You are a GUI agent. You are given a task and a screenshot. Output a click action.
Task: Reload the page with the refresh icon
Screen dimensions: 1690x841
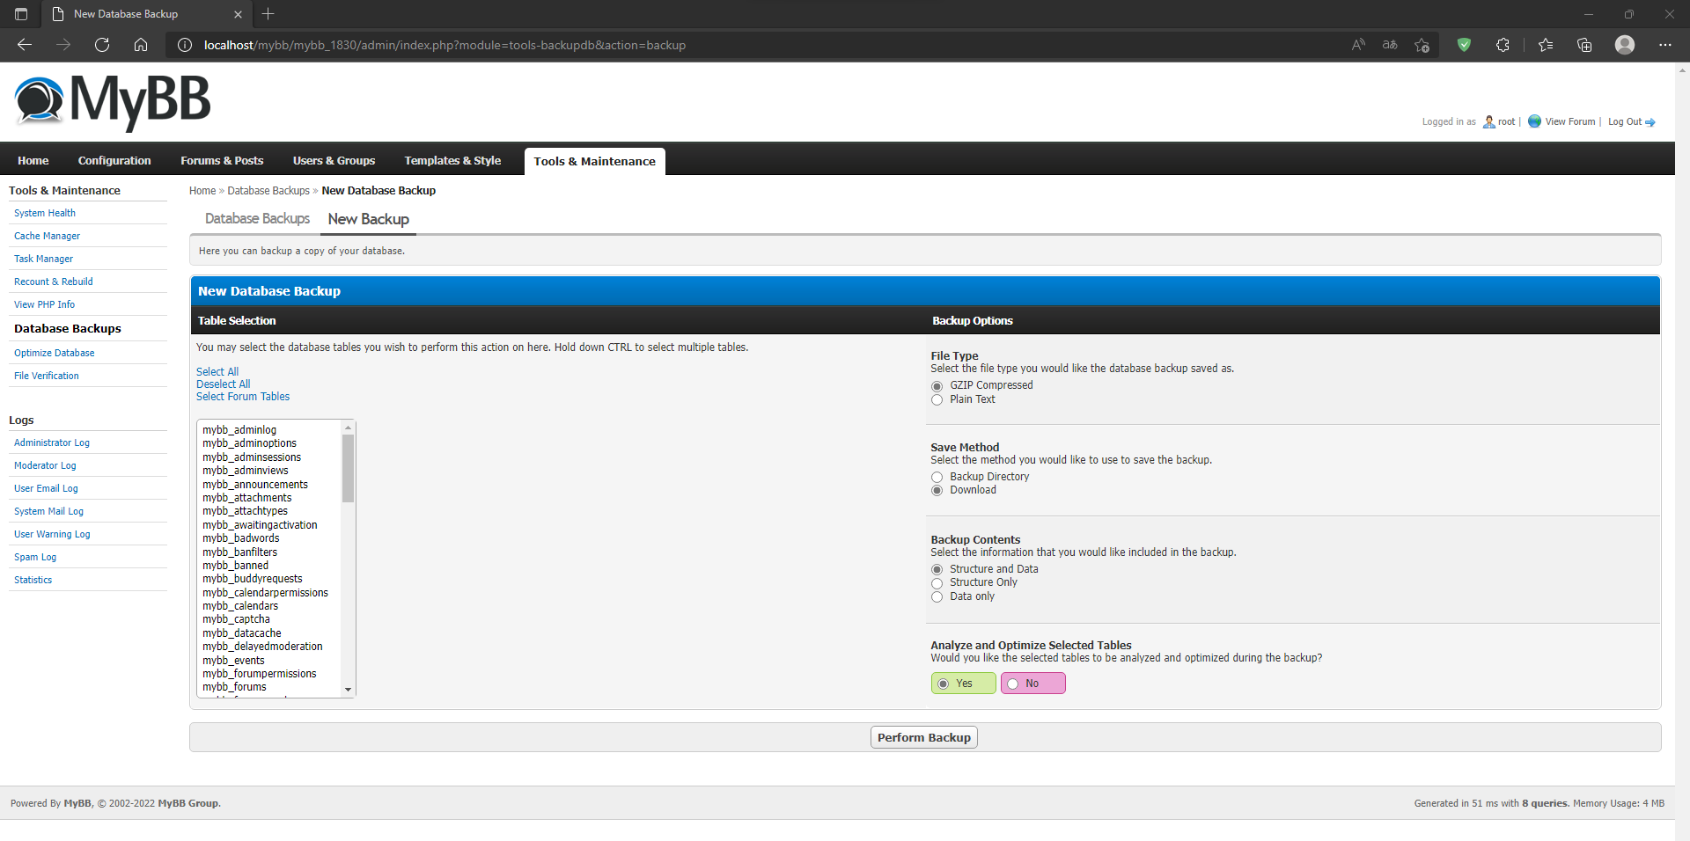pos(102,45)
